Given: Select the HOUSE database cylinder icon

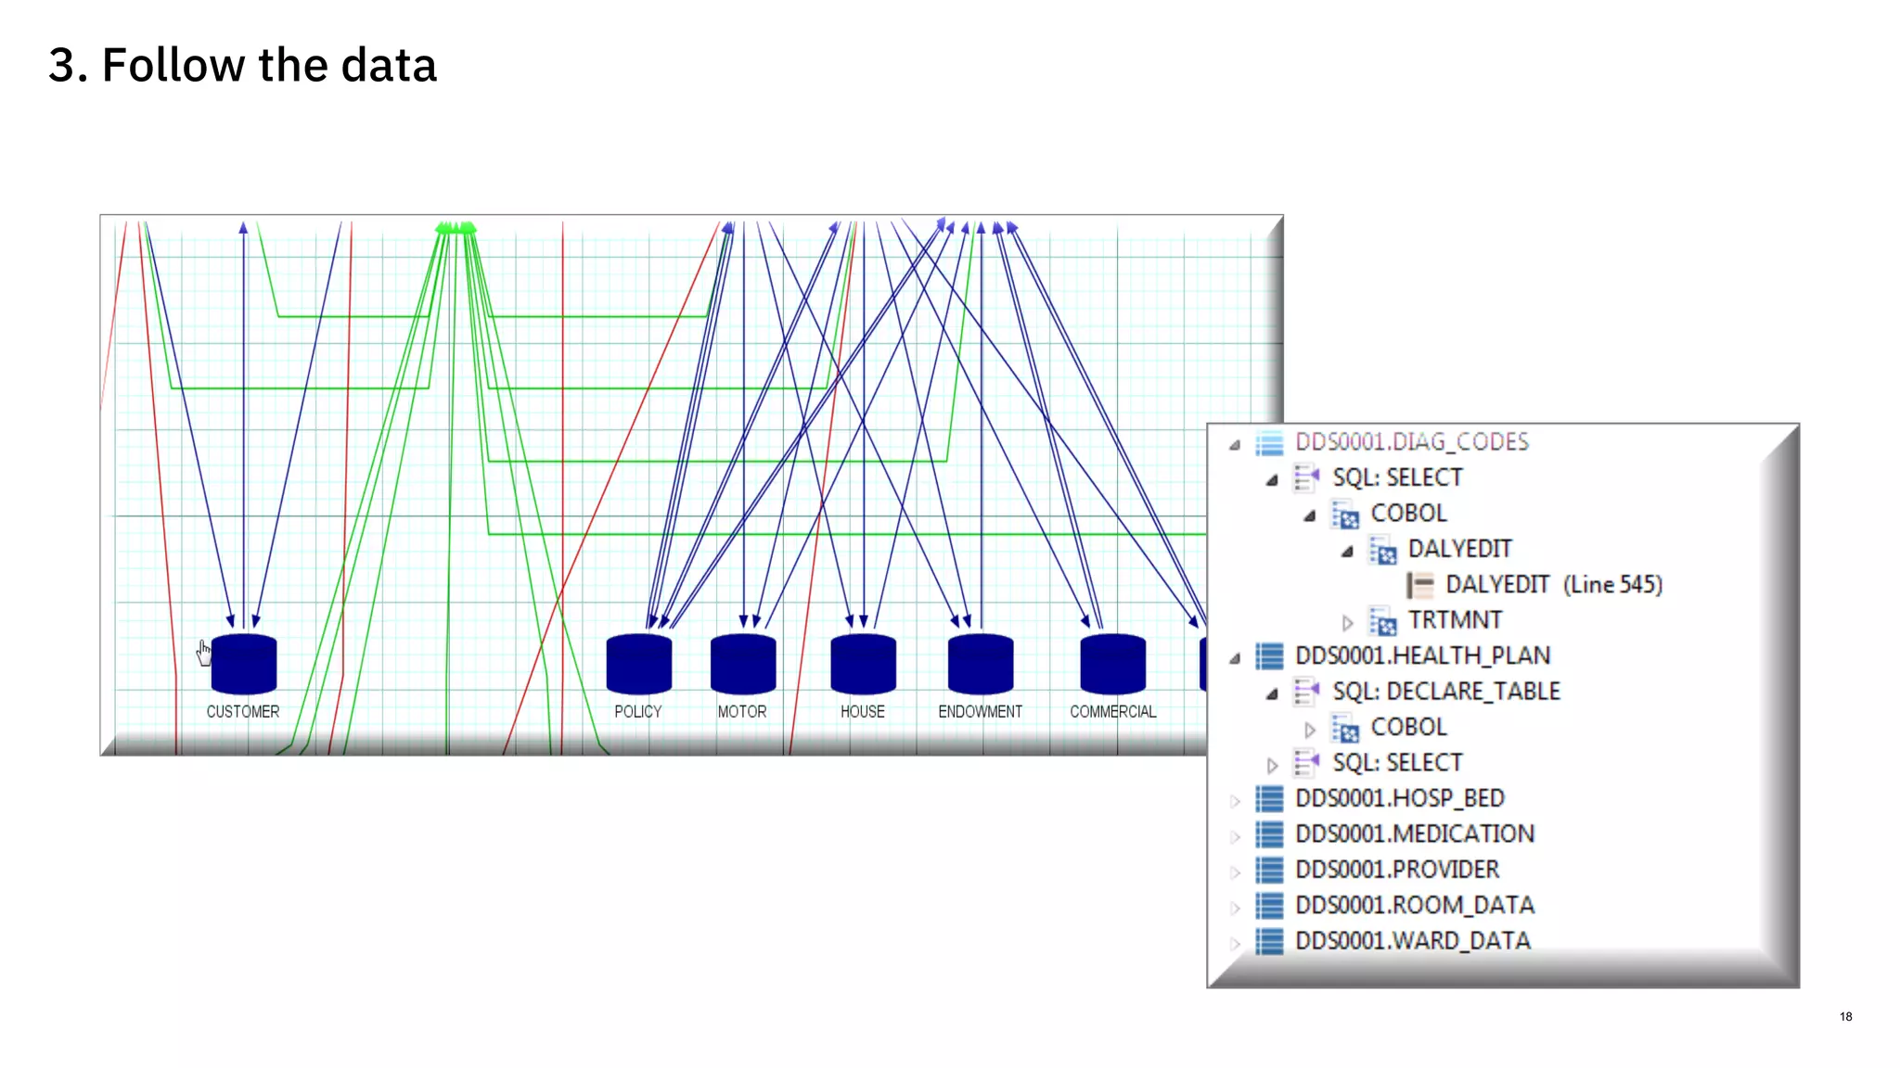Looking at the screenshot, I should [863, 664].
